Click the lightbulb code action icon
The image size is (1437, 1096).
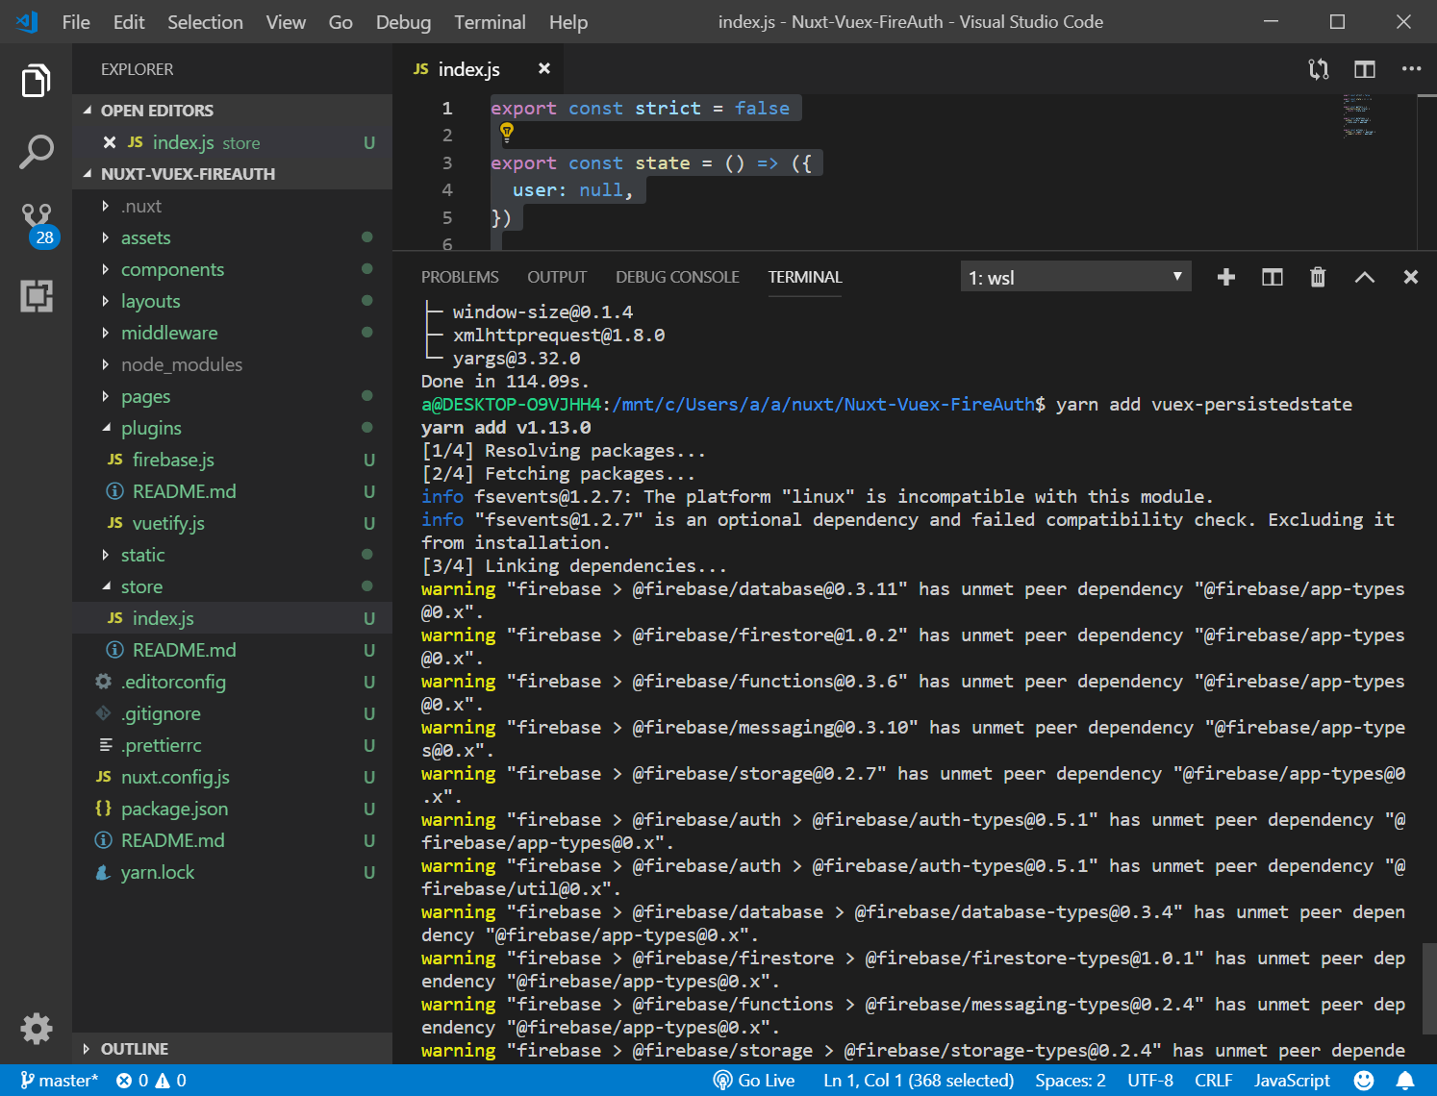(x=507, y=134)
